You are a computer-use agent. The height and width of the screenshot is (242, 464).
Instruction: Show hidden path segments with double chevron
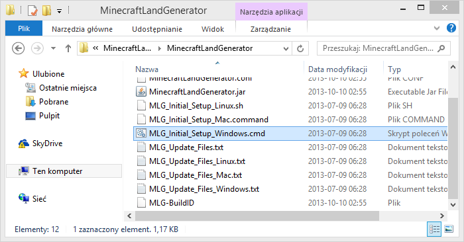click(x=95, y=48)
